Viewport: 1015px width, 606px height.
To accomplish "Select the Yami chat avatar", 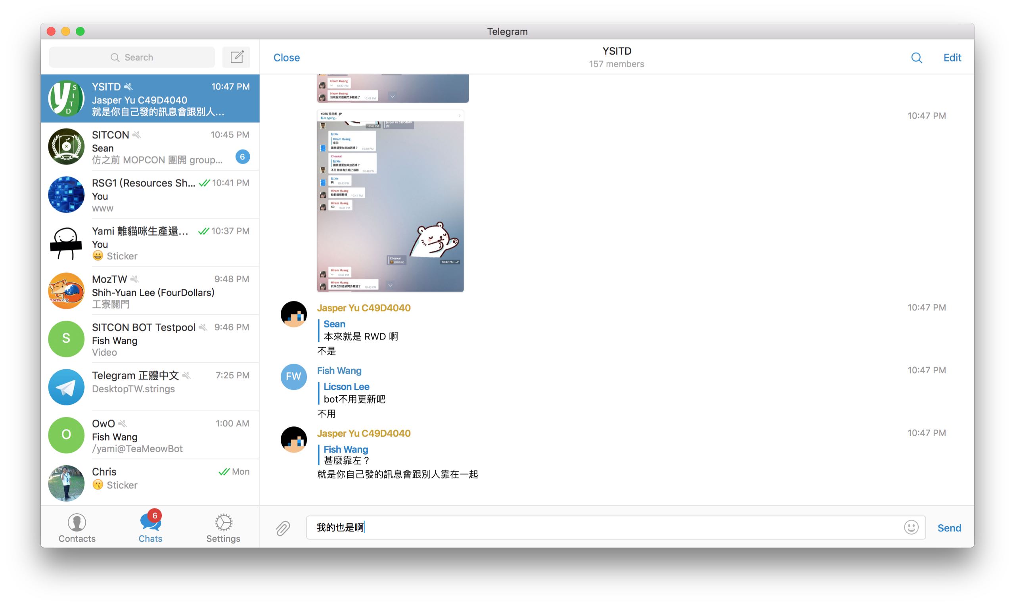I will point(66,243).
